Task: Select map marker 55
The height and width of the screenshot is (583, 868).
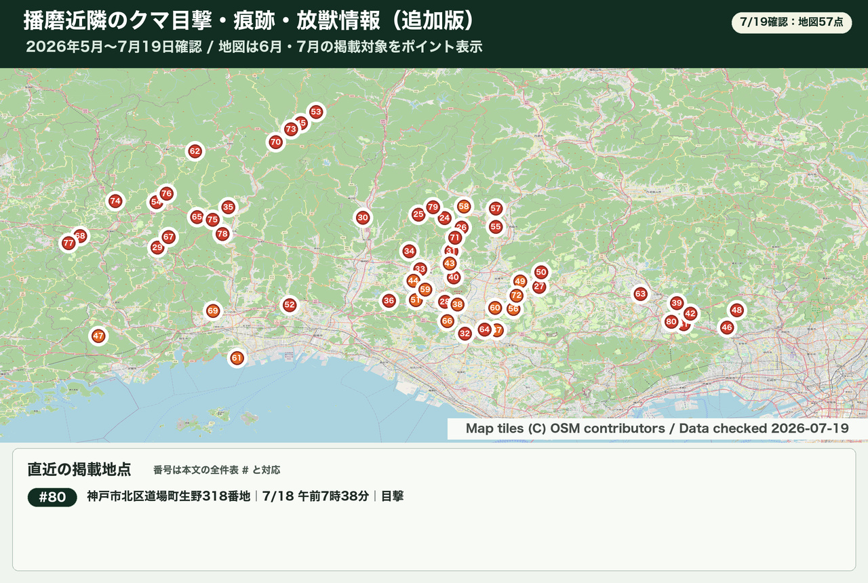Action: click(496, 227)
